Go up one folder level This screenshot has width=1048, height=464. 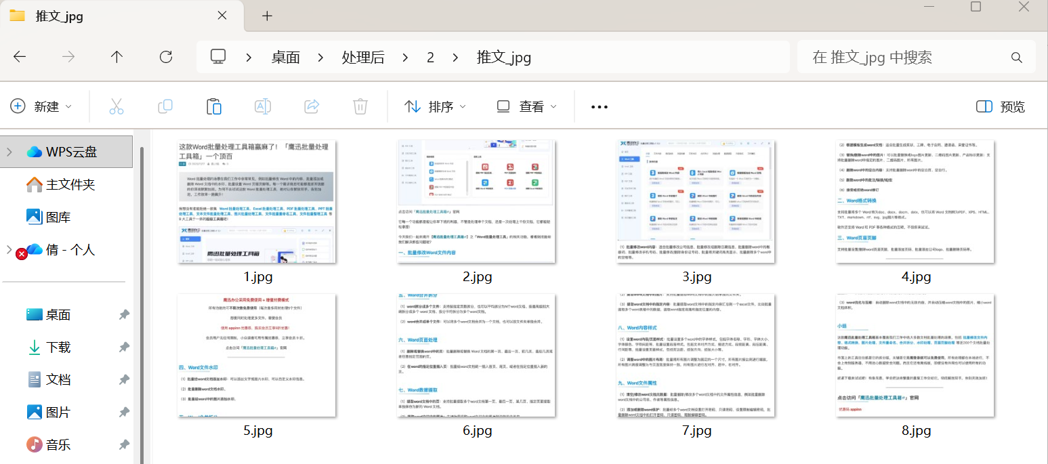point(117,57)
